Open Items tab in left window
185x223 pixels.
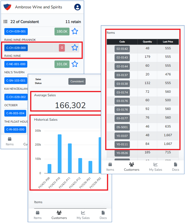(x=10, y=142)
